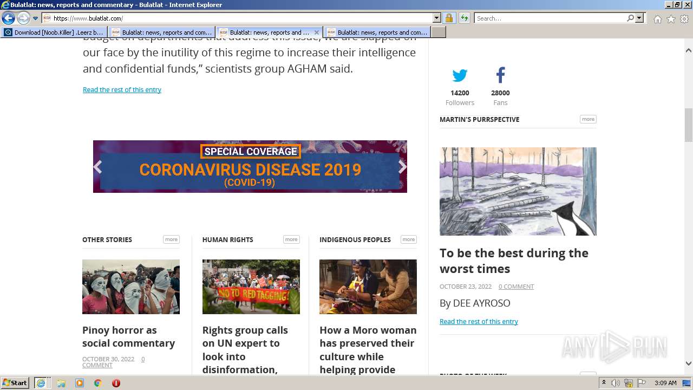
Task: Open the network tray icon
Action: pyautogui.click(x=630, y=383)
